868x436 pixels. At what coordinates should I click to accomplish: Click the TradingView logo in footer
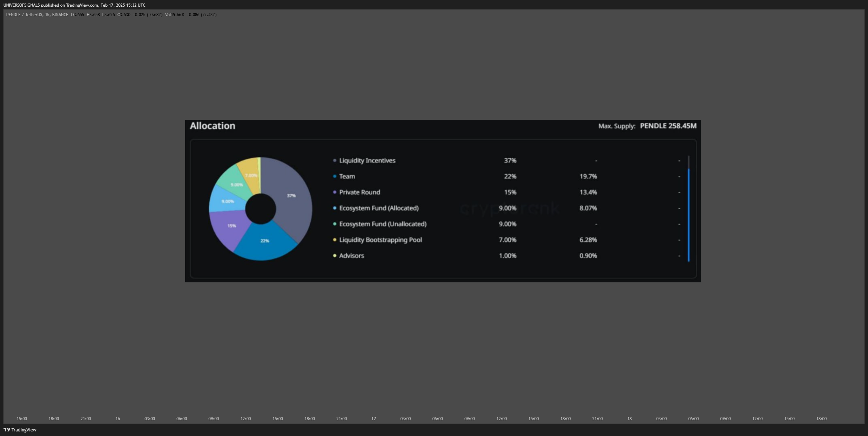20,430
